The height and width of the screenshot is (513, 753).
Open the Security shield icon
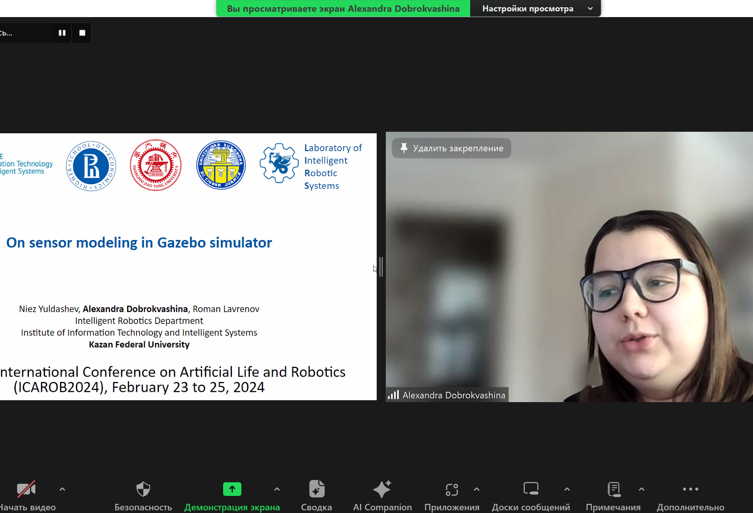click(x=143, y=489)
